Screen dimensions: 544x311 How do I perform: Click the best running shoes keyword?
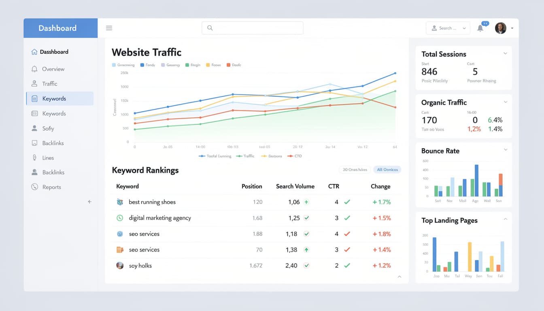coord(152,202)
